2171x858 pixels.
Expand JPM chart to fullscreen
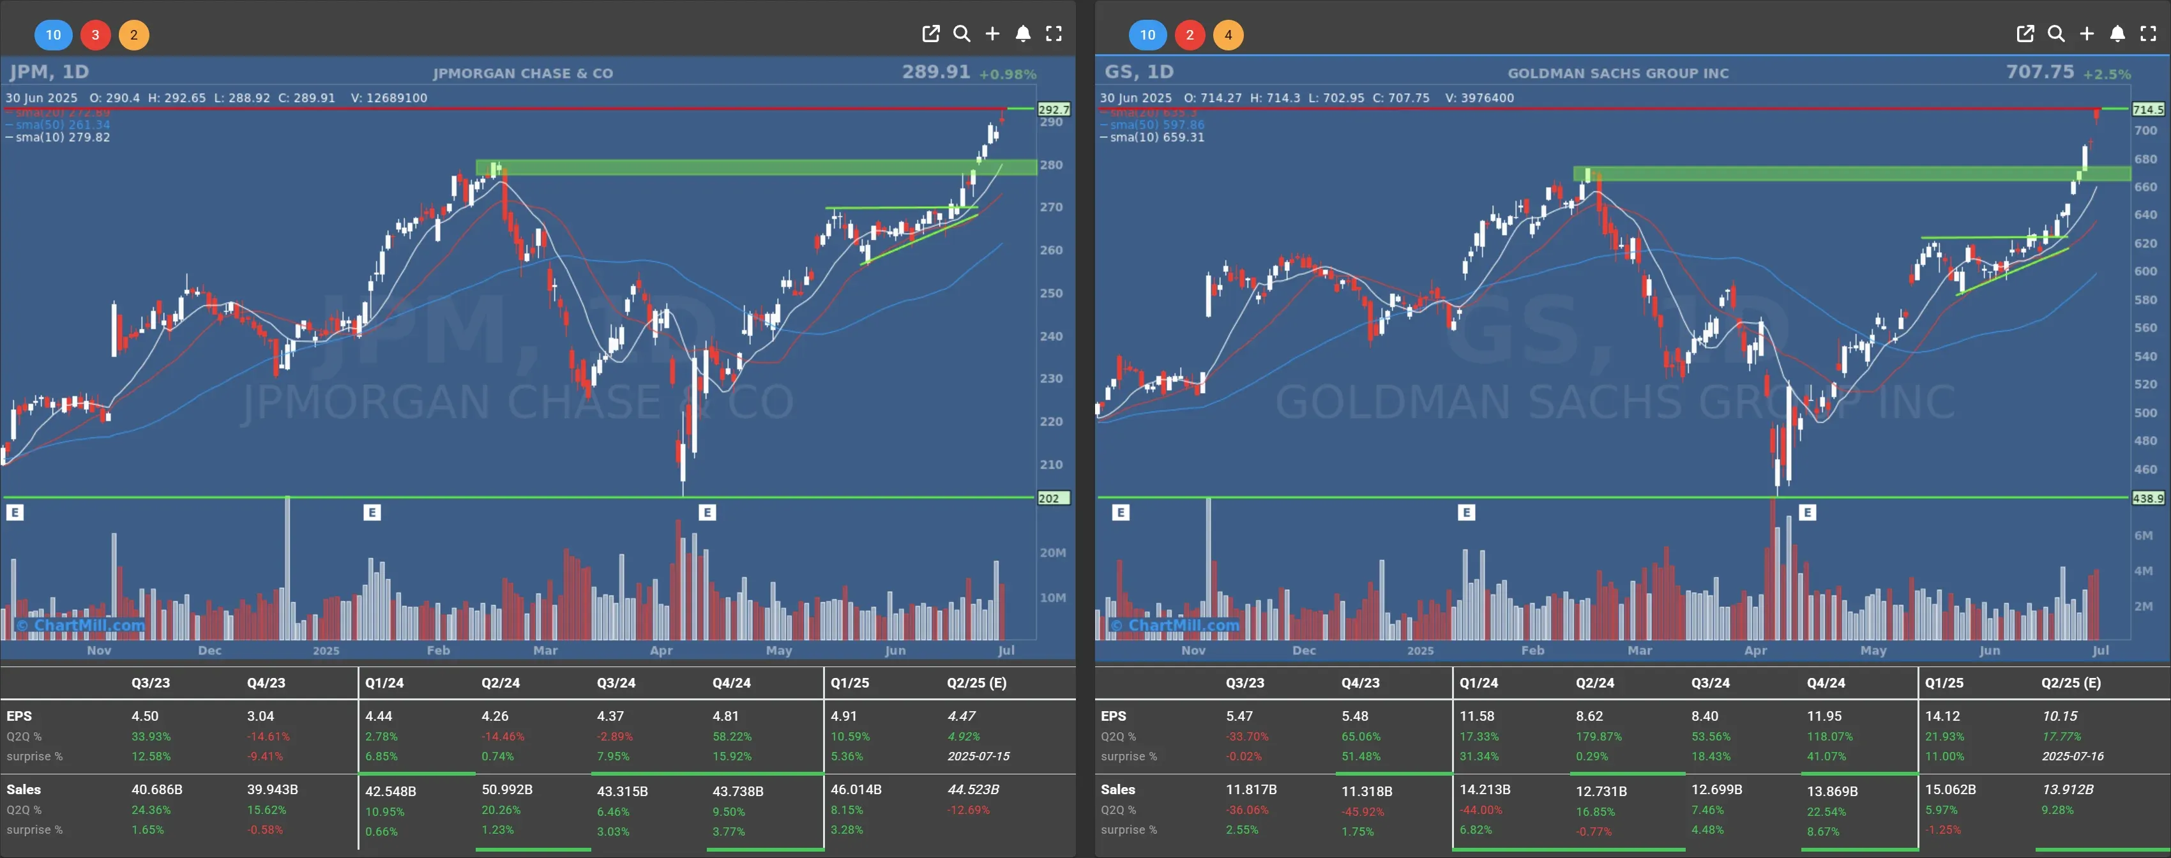click(1054, 34)
